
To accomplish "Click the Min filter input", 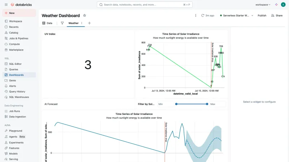I will pos(165,104).
